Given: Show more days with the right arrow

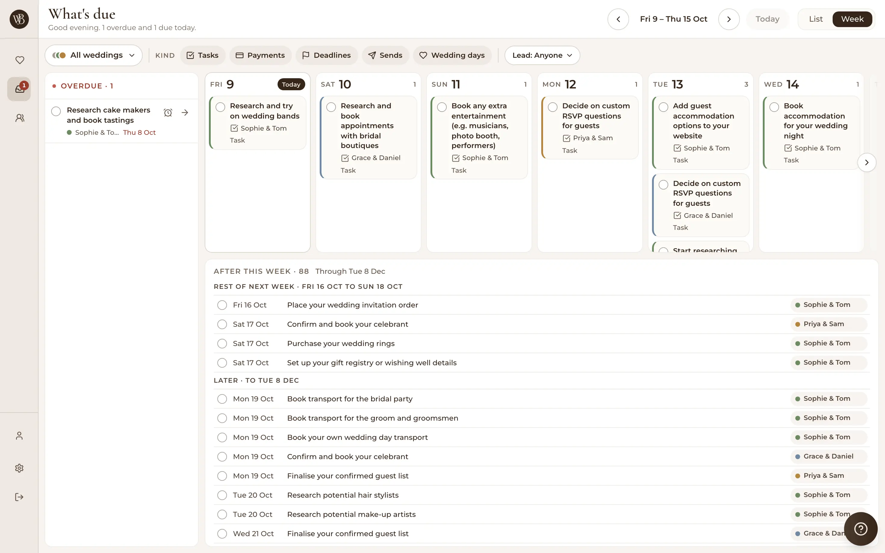Looking at the screenshot, I should (867, 162).
